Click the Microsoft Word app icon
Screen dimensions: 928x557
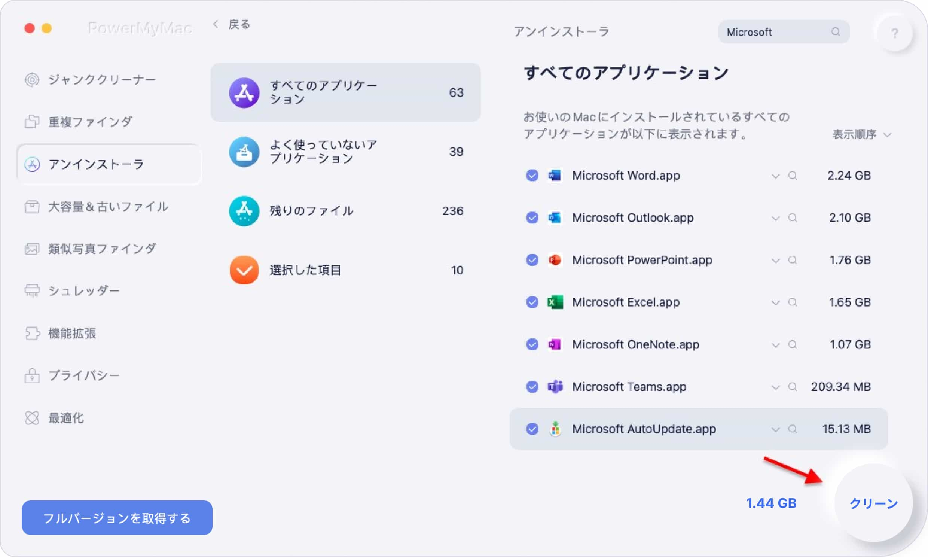pyautogui.click(x=555, y=175)
